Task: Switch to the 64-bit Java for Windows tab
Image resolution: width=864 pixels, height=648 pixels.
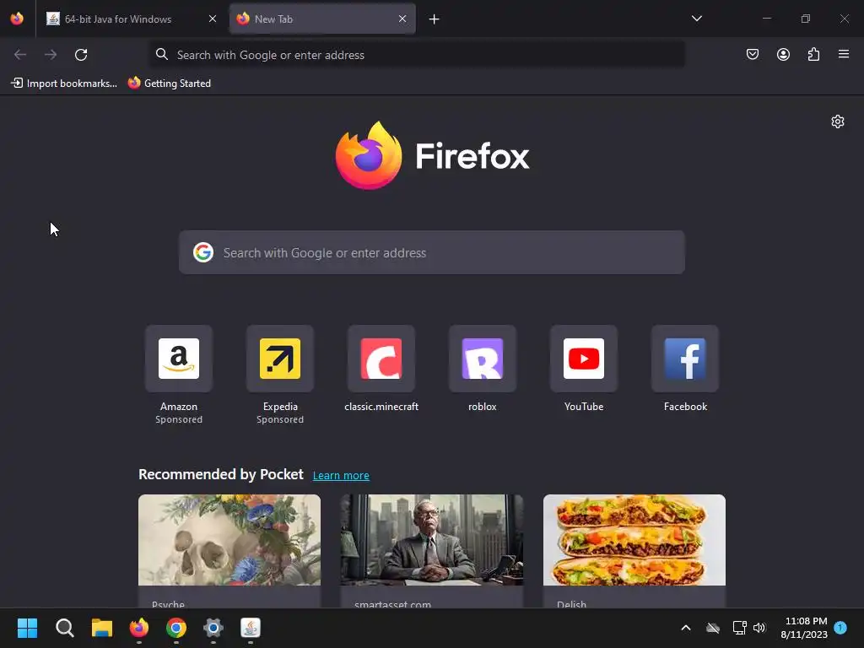Action: click(x=131, y=19)
